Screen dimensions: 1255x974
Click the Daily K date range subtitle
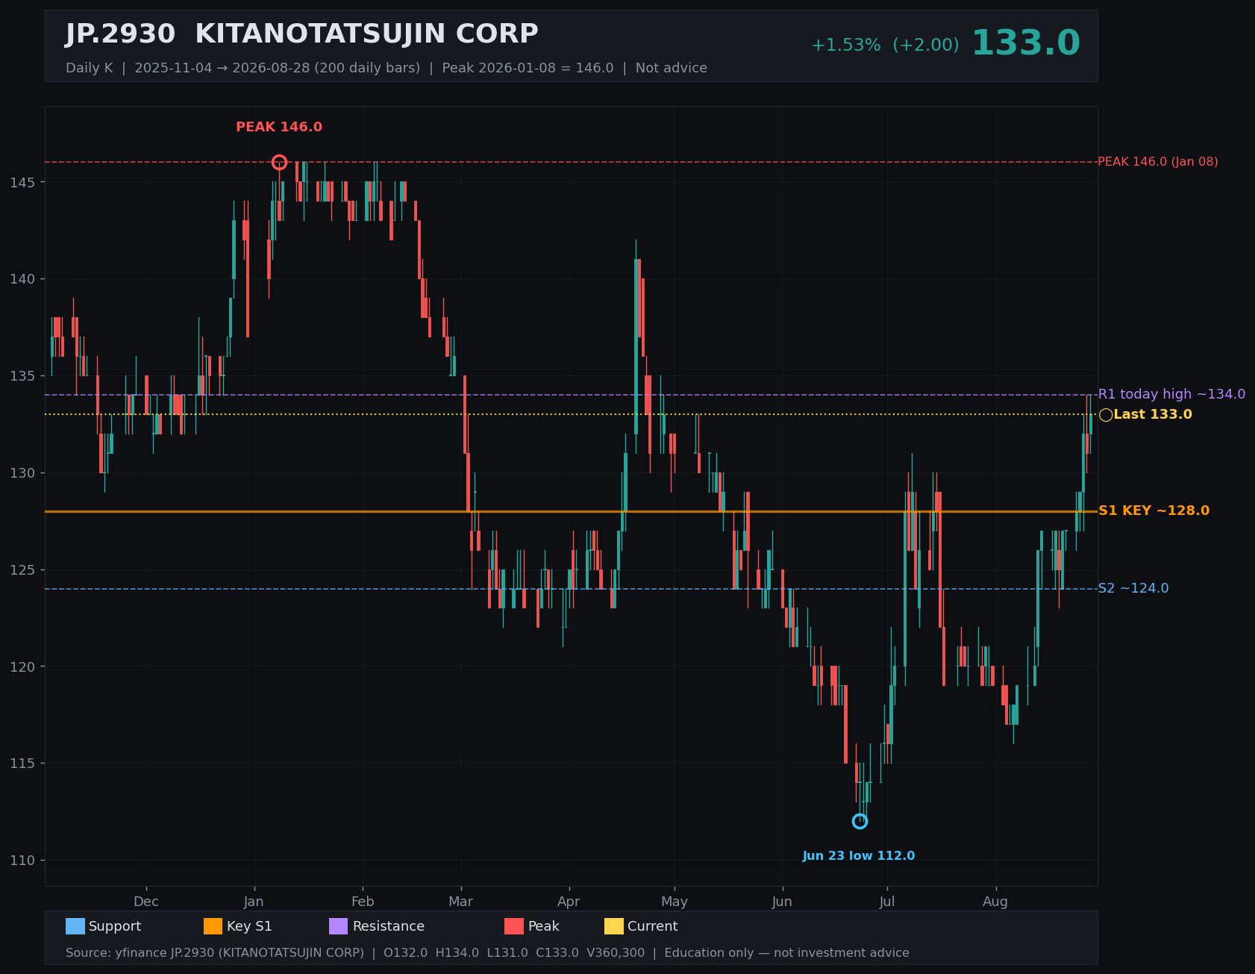click(x=386, y=68)
